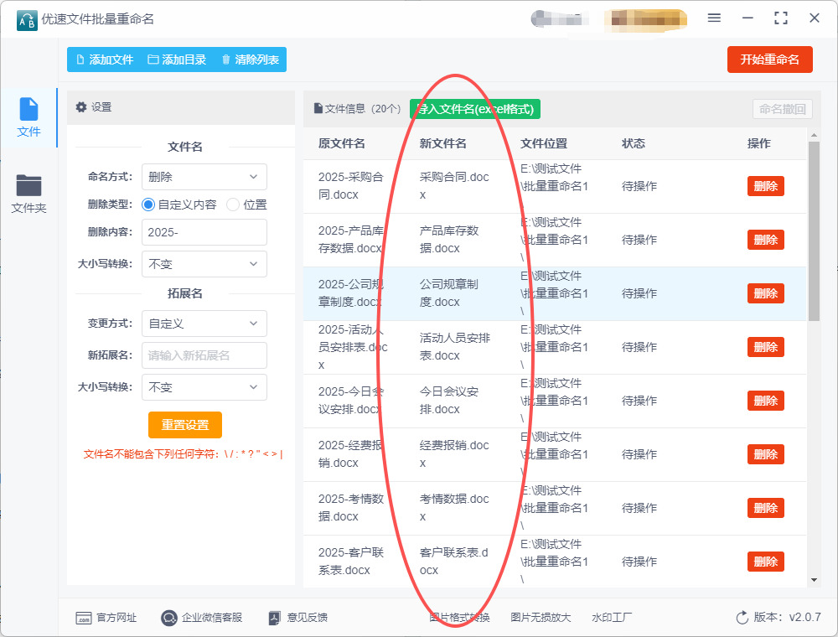Image resolution: width=838 pixels, height=637 pixels.
Task: Select the position (位置) radio button
Action: [x=233, y=205]
